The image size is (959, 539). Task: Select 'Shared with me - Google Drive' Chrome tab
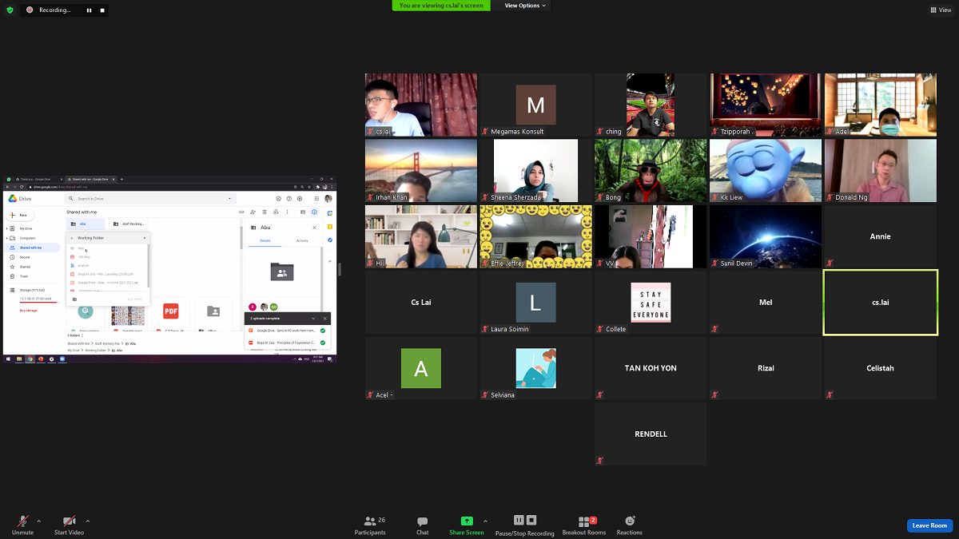(90, 179)
